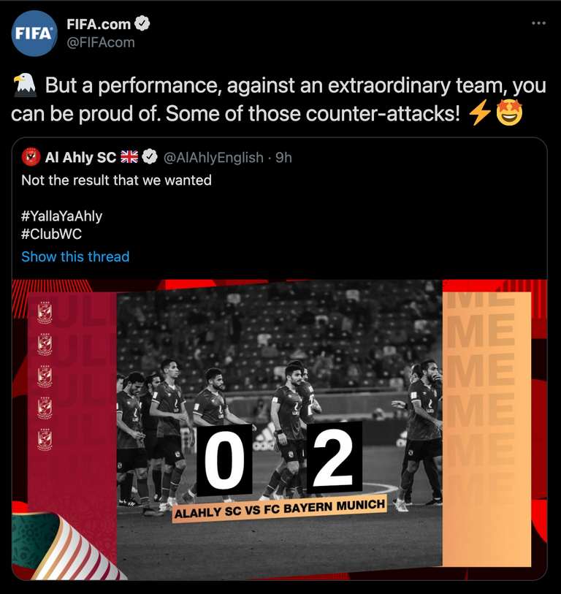
Task: Open the quoted tweet text 'Not the result that we wanted'
Action: [116, 180]
